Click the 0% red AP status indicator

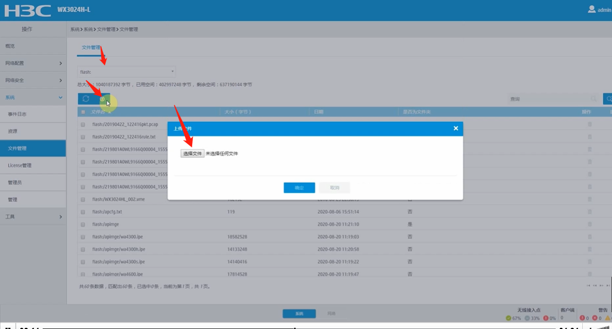pos(546,318)
